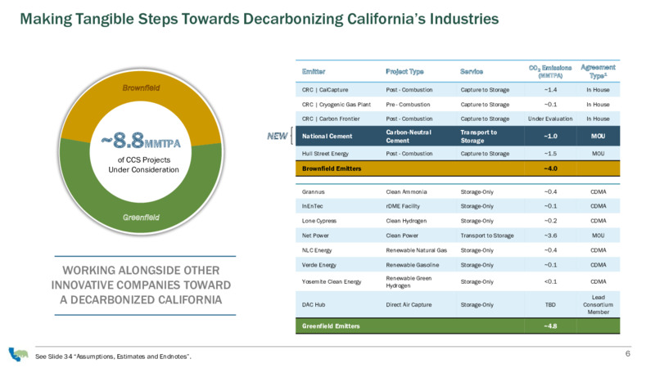Screen dimensions: 655x368
Task: Select the Renewable Natural Gas project type
Action: click(416, 250)
